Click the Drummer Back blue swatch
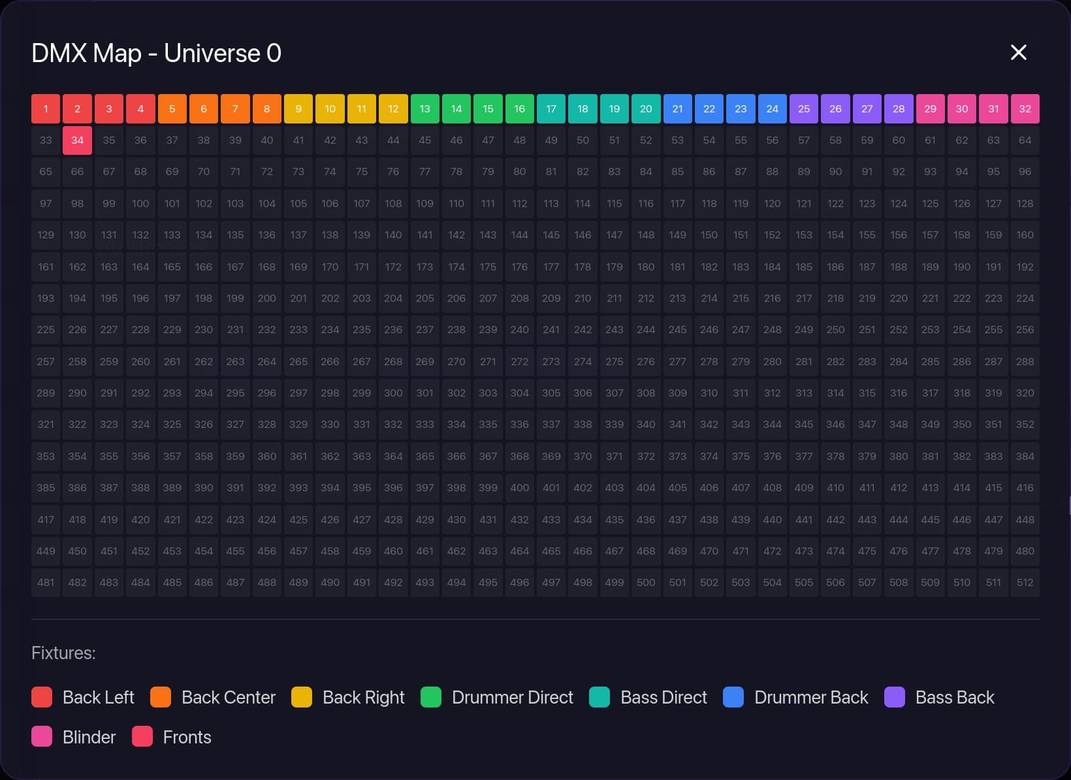The image size is (1071, 780). (733, 697)
